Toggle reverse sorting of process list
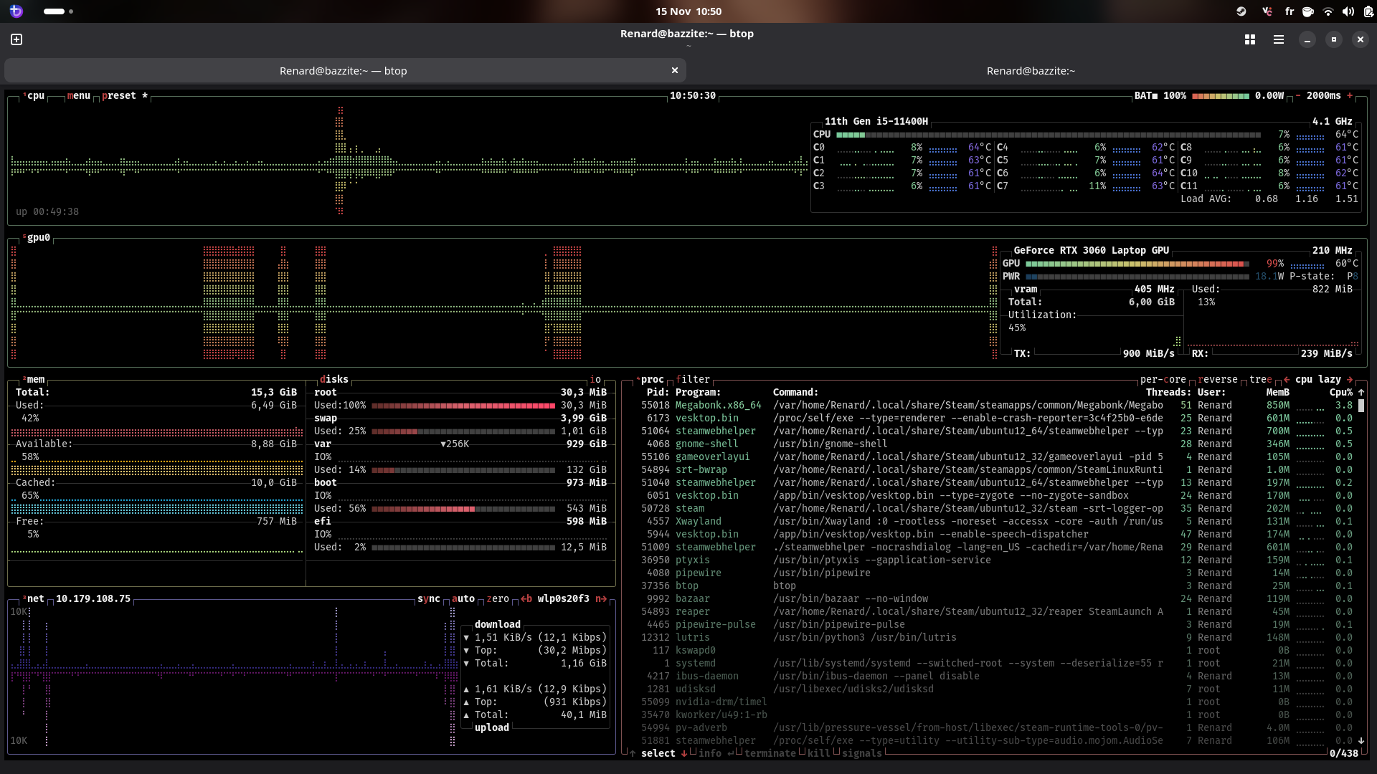Image resolution: width=1377 pixels, height=774 pixels. (x=1217, y=379)
